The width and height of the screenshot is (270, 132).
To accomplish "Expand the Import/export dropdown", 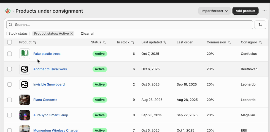I will 214,11.
